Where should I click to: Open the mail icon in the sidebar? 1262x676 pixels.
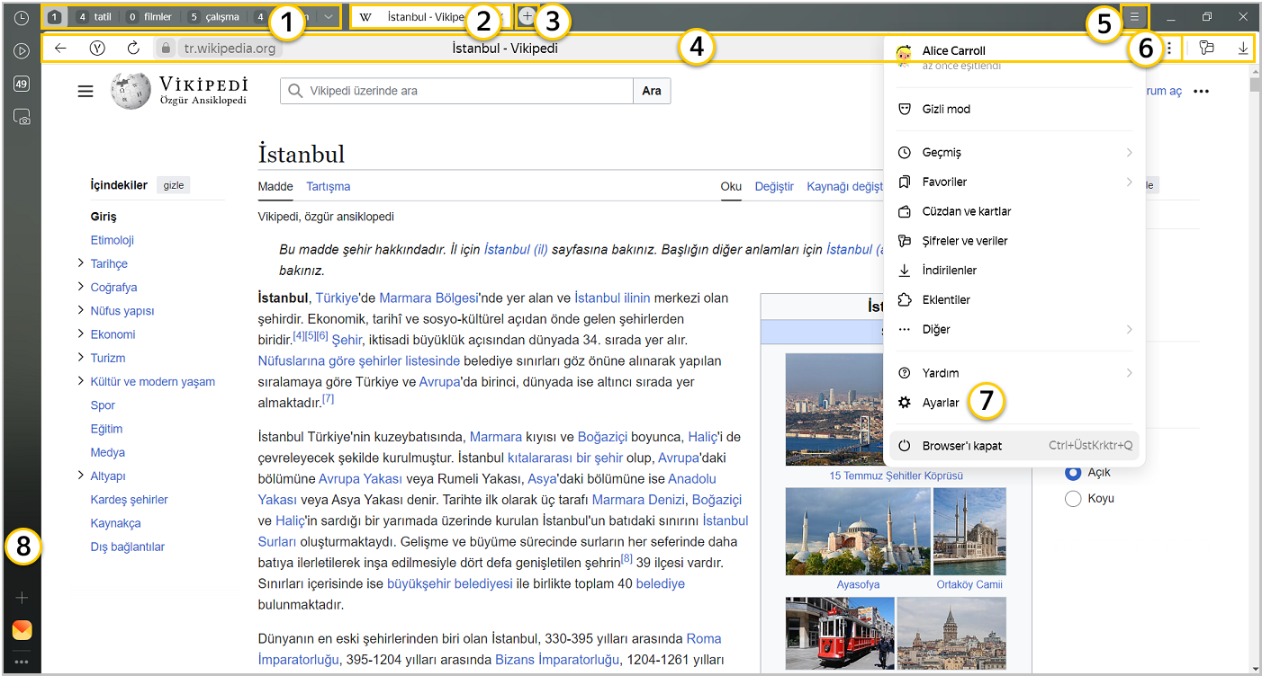tap(22, 630)
